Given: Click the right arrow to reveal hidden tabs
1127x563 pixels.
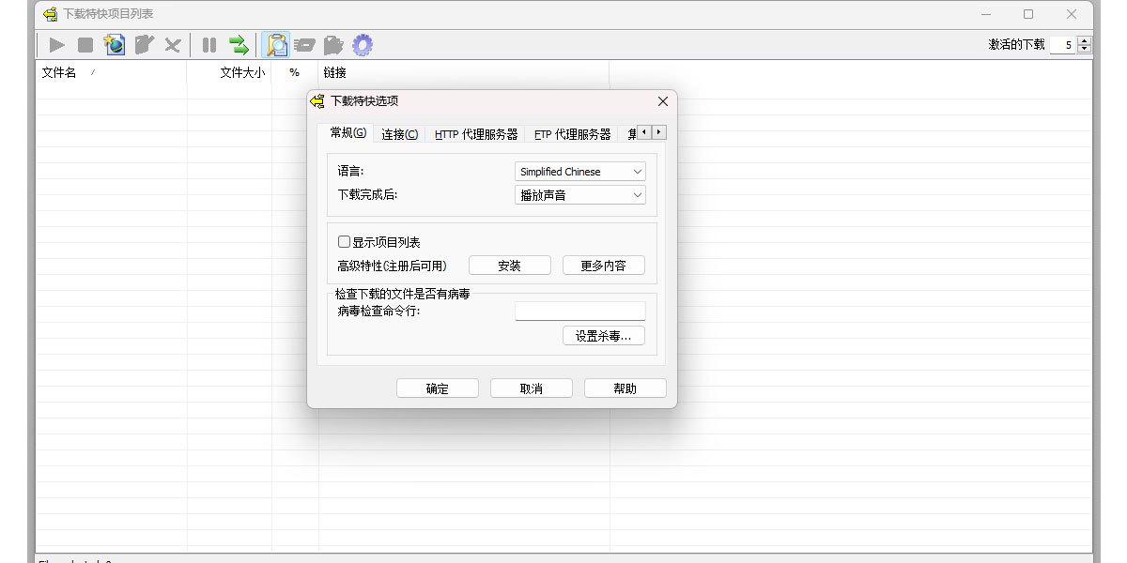Looking at the screenshot, I should tap(656, 133).
